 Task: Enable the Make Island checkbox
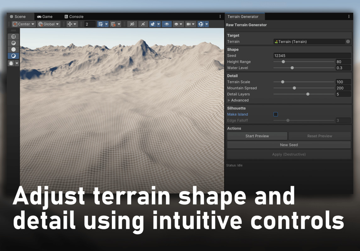point(276,114)
